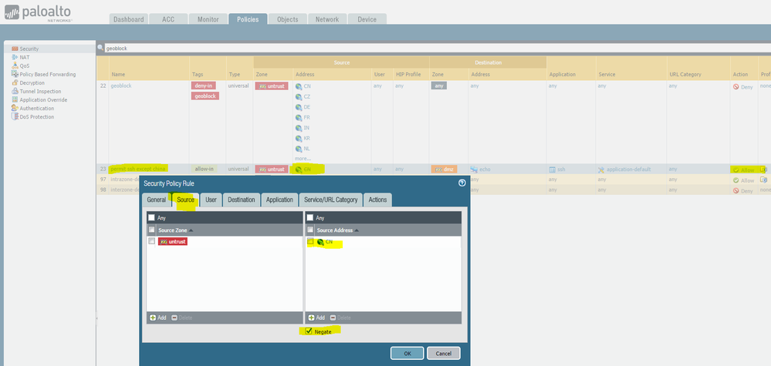Open the Application tab in rule dialog
The image size is (771, 366).
point(279,200)
